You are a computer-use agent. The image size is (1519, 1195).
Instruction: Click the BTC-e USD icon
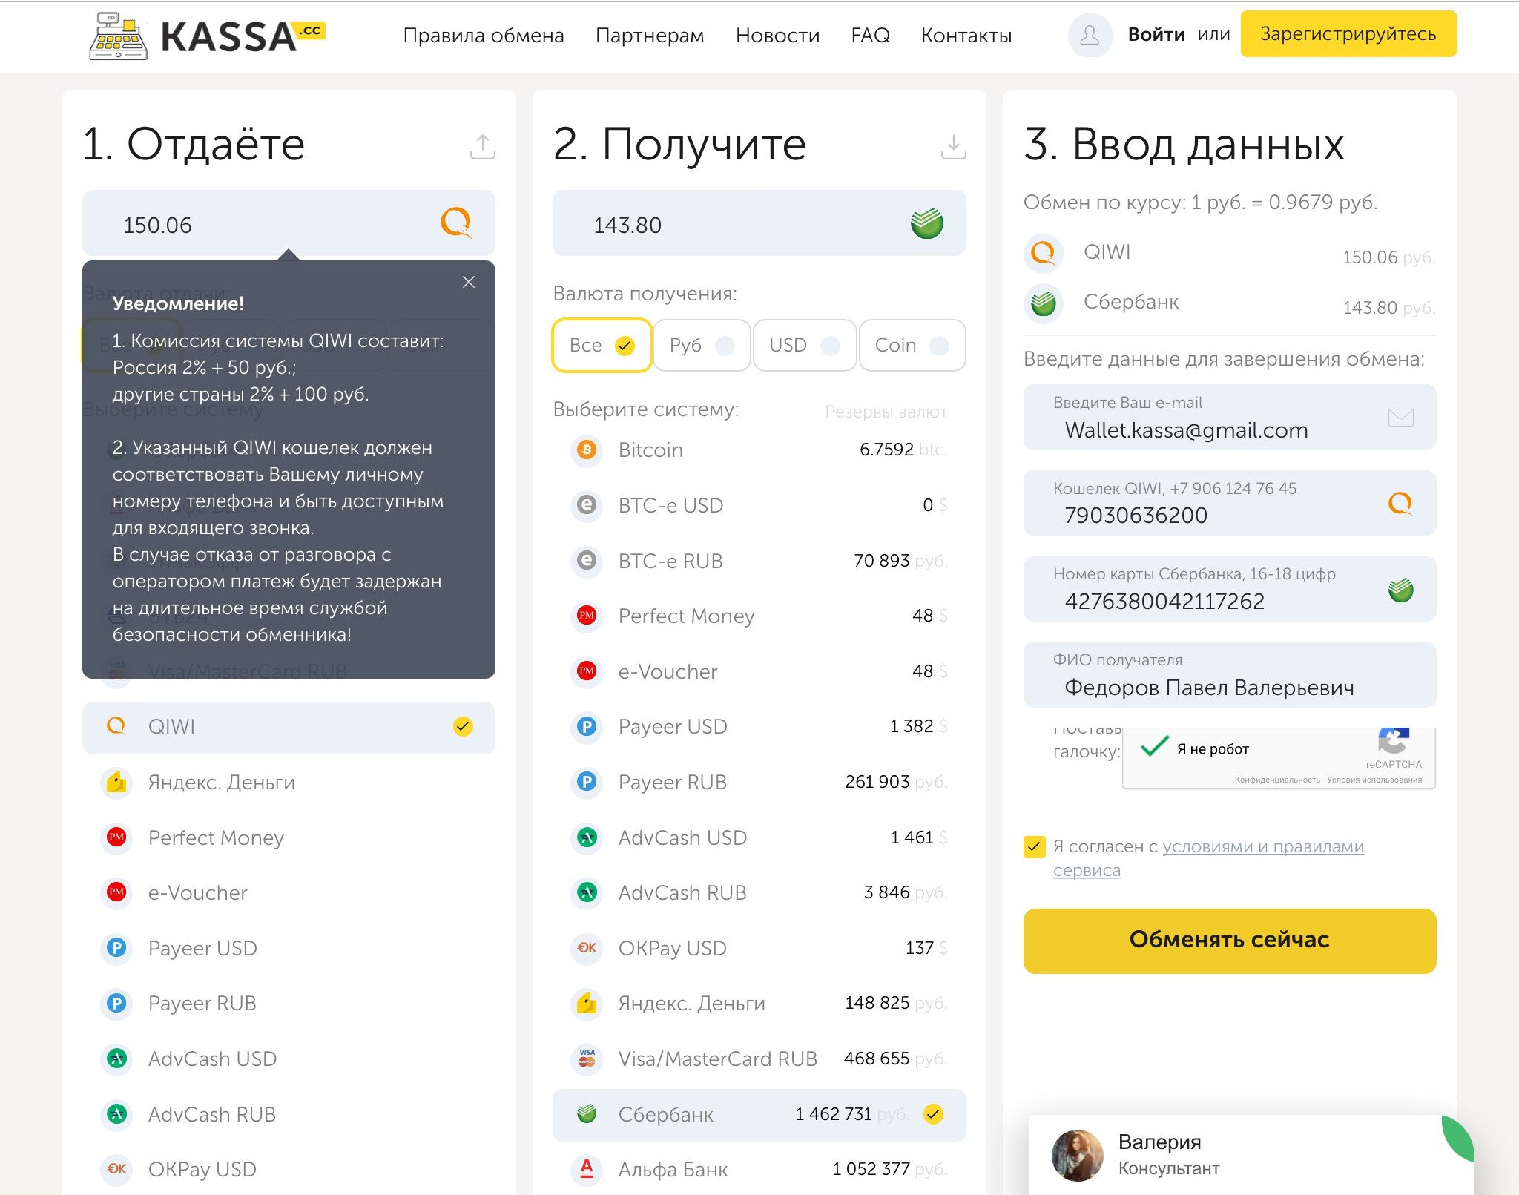point(587,505)
